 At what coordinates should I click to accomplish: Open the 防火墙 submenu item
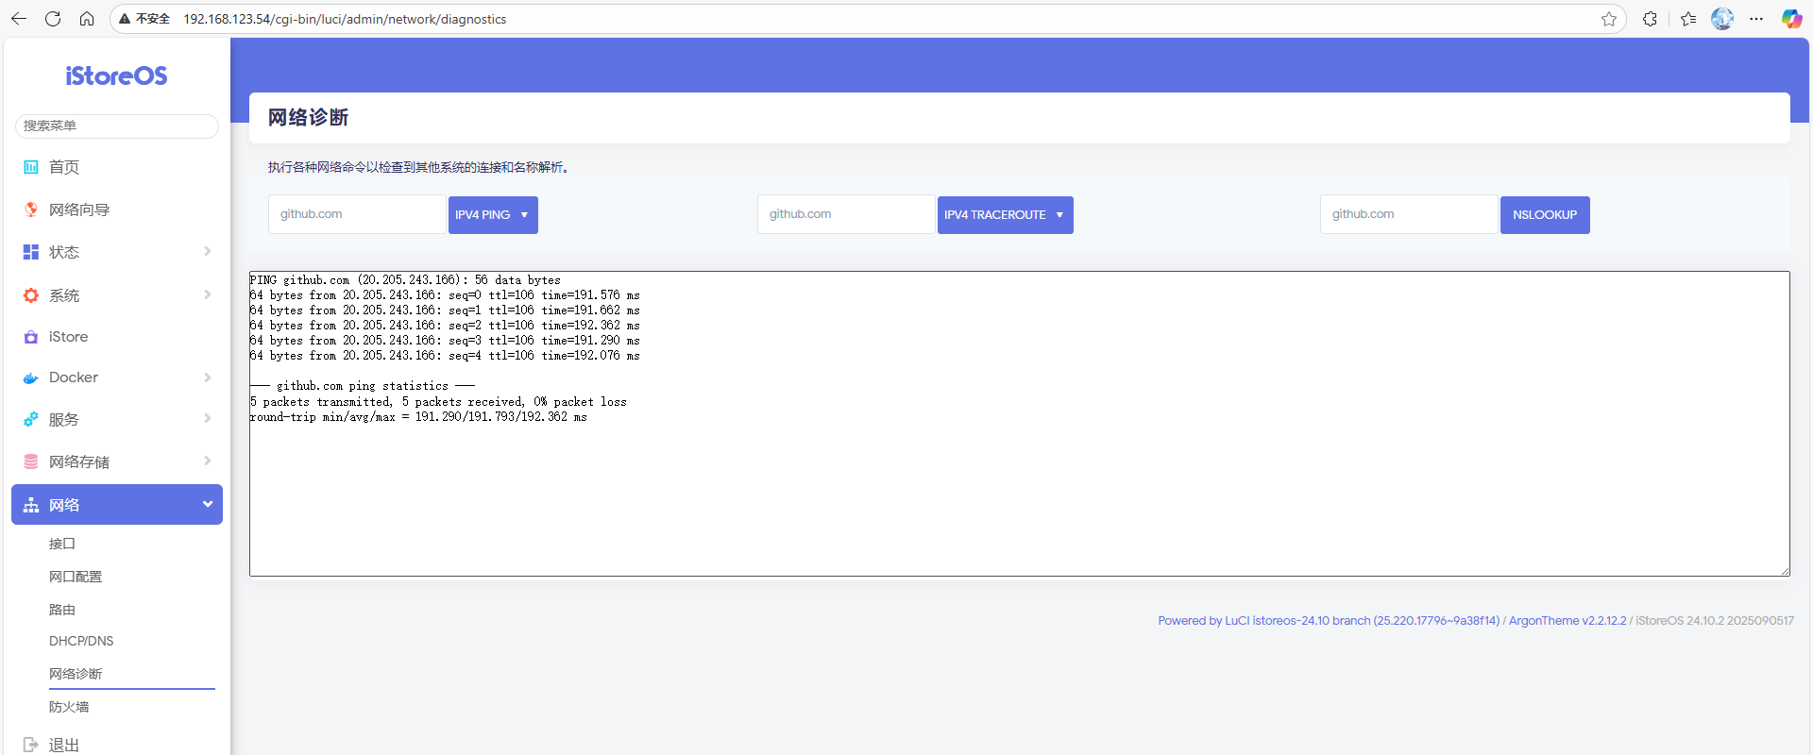point(69,707)
